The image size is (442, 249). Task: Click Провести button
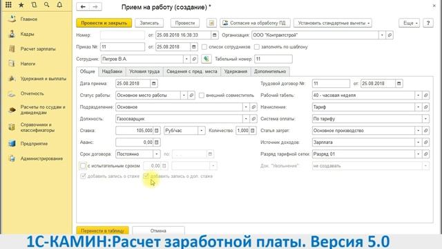[x=185, y=23]
